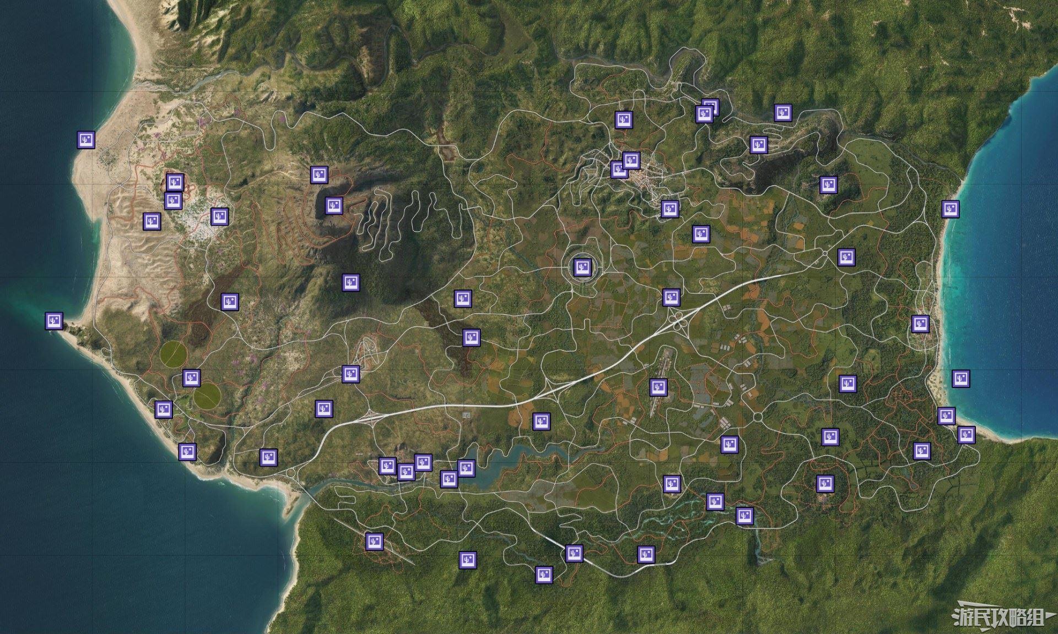1058x634 pixels.
Task: Click the westernmost marker in the desert dunes
Action: (152, 222)
